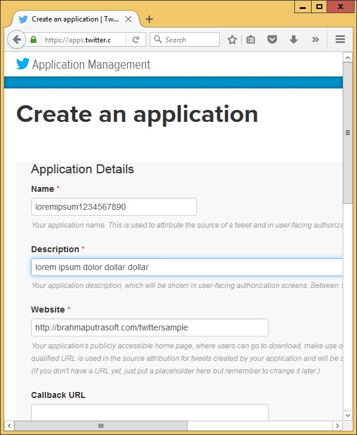
Task: Click the Twitter Application Management logo link
Action: pyautogui.click(x=83, y=65)
